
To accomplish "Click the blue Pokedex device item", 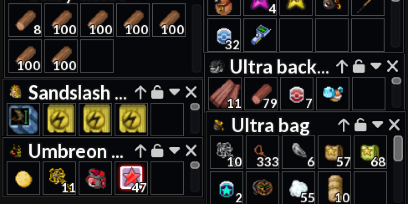I will coord(259,35).
